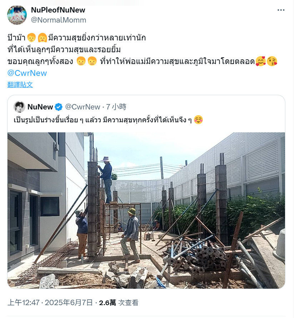The height and width of the screenshot is (318, 295).
Task: Open the 2.6萬 次查看 view count
Action: [x=119, y=303]
